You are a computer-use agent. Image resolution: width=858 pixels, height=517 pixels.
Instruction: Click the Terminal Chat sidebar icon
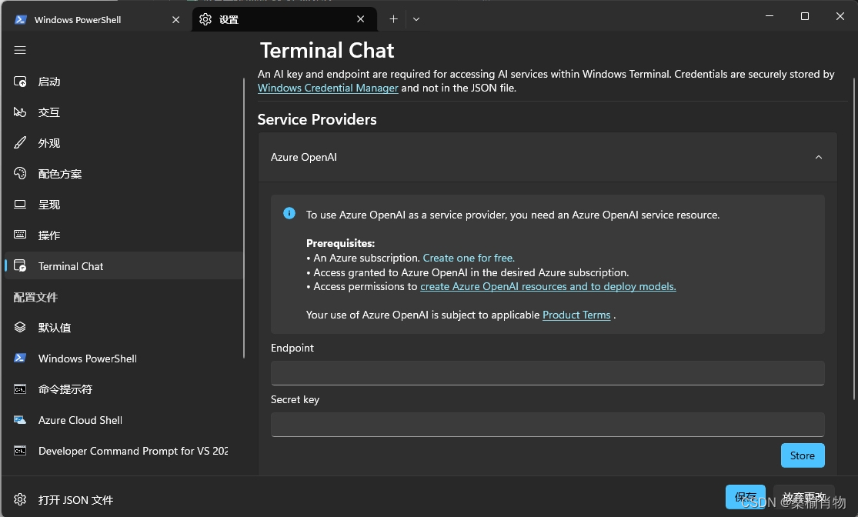(21, 266)
